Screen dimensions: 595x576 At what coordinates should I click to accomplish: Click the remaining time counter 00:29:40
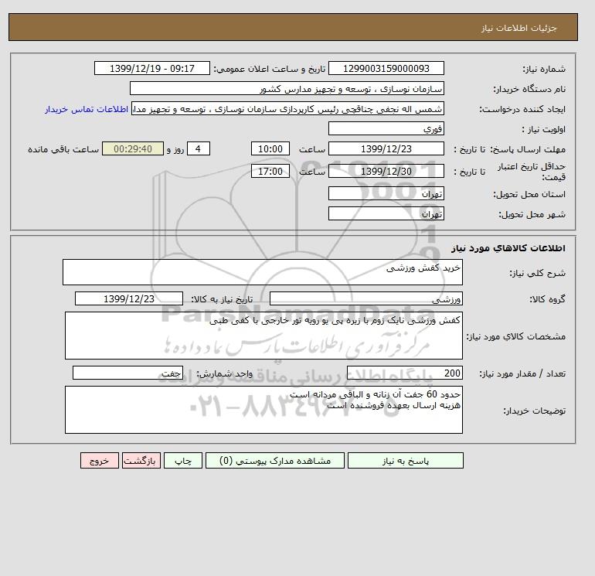[133, 149]
